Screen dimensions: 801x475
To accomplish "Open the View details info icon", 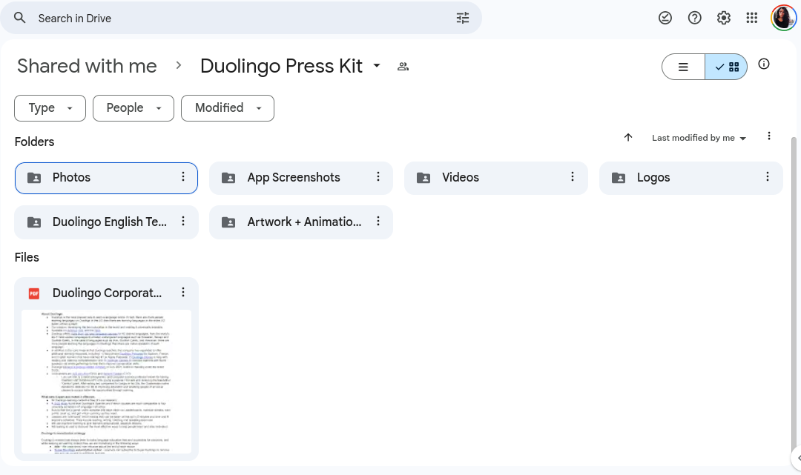I will pos(764,64).
